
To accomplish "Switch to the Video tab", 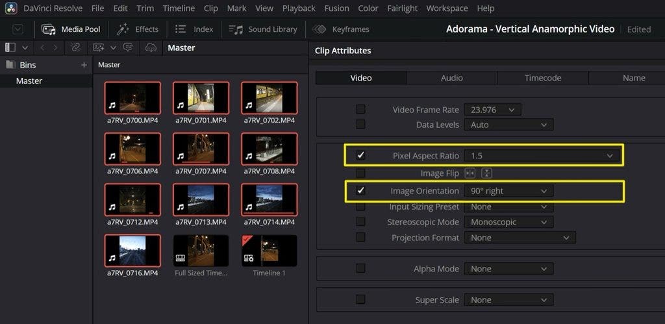I will 361,78.
